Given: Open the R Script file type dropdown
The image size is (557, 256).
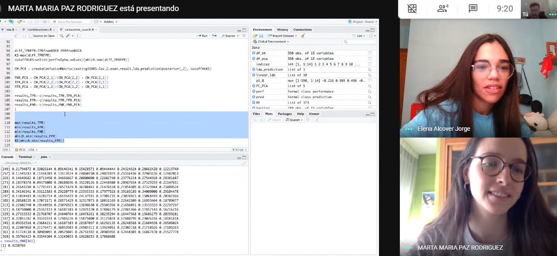Looking at the screenshot, I should point(239,150).
